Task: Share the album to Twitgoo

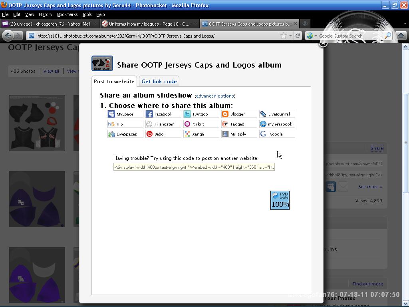Action: (201, 114)
